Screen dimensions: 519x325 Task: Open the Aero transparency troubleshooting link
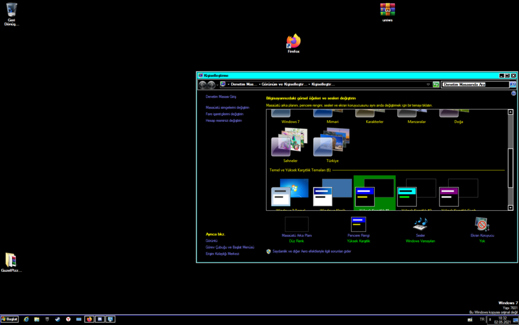311,251
